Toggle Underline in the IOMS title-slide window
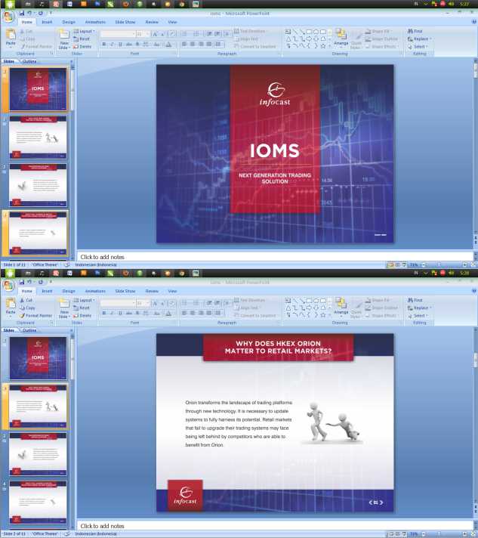478x538 pixels. tap(120, 45)
